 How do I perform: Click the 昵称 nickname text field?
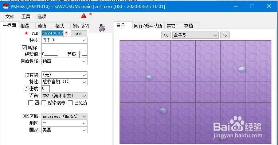coord(64,47)
